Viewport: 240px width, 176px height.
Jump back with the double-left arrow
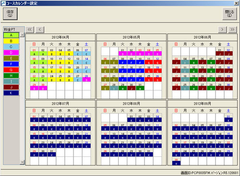coord(30,30)
